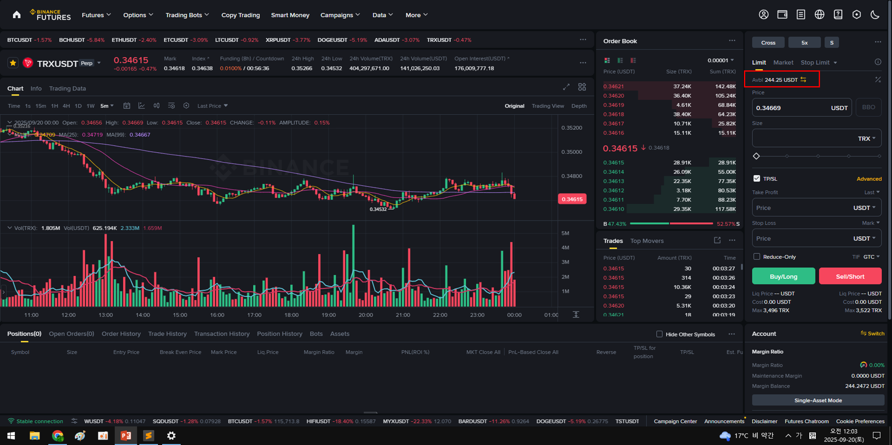The image size is (892, 445).
Task: Uncheck the TP/SL checkbox
Action: pos(757,178)
